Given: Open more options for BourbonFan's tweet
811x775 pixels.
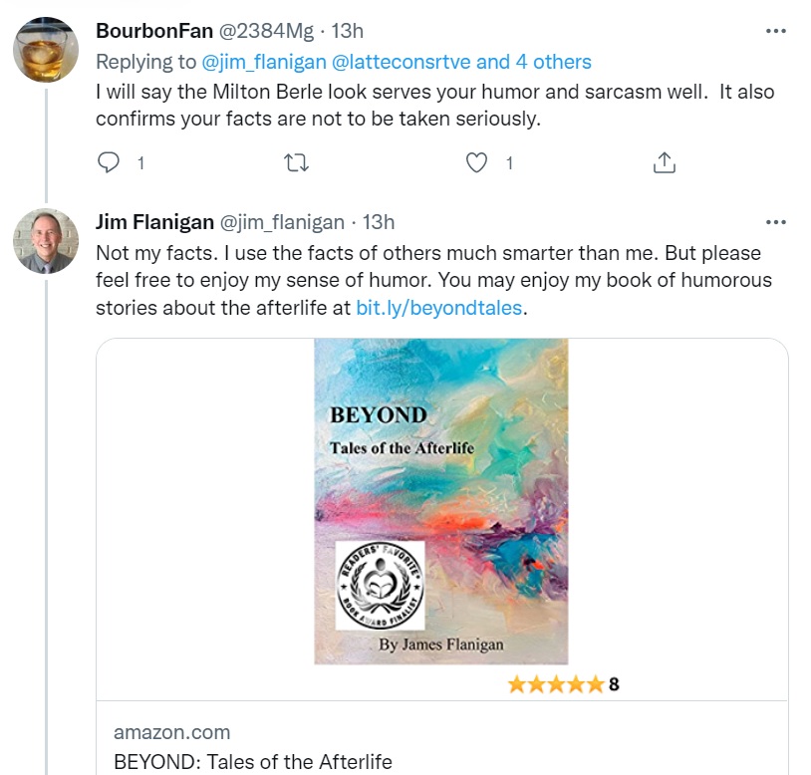Looking at the screenshot, I should point(775,31).
